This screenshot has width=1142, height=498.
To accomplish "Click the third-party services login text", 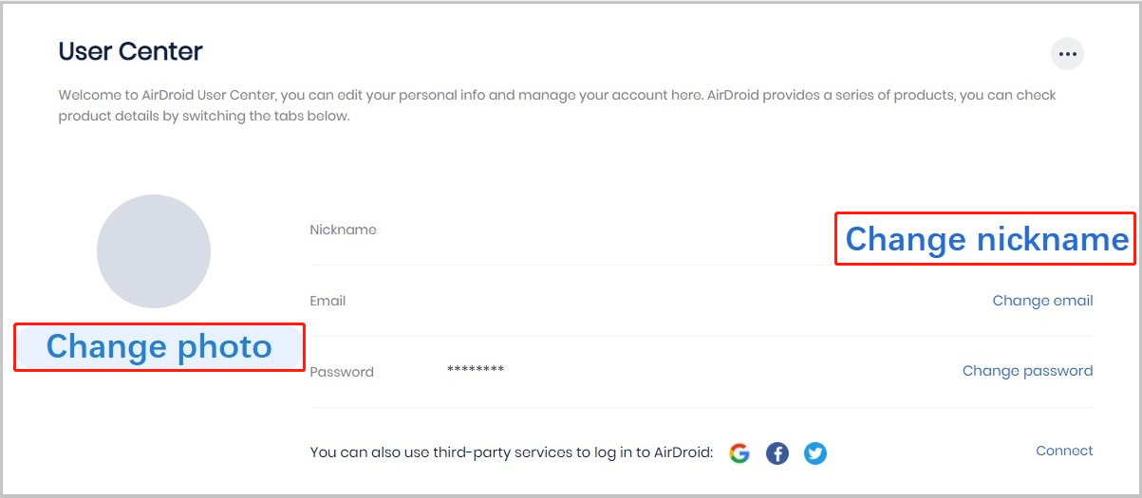I will tap(511, 453).
